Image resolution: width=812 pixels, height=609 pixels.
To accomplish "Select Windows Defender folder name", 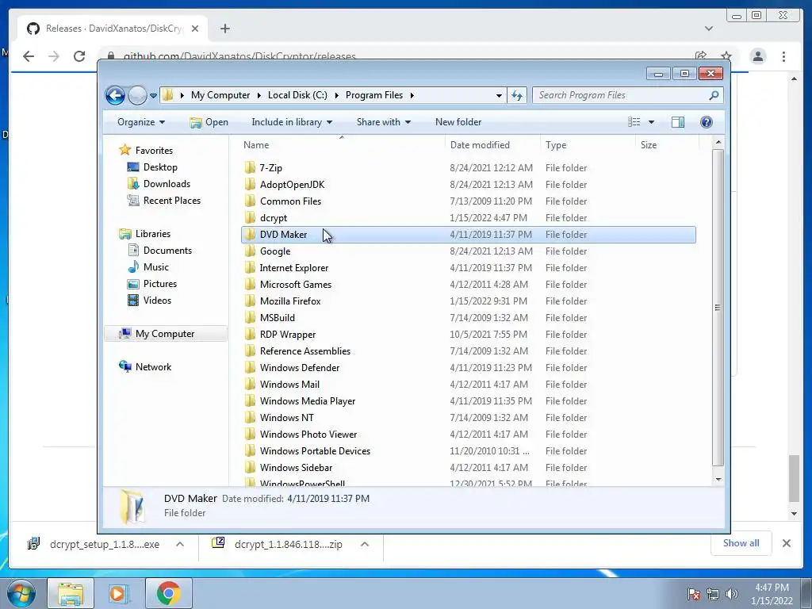I will tap(299, 368).
